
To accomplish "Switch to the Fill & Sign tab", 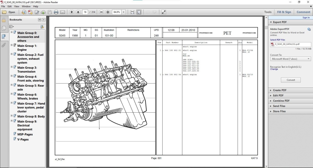I will [284, 12].
